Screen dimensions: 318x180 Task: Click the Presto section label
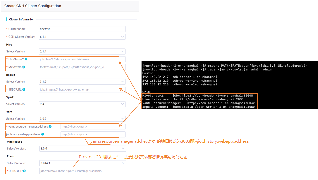pos(11,156)
